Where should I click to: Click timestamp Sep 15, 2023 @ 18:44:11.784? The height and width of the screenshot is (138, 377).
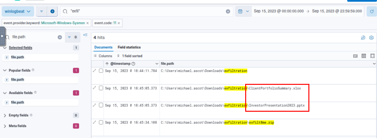[x=131, y=71]
